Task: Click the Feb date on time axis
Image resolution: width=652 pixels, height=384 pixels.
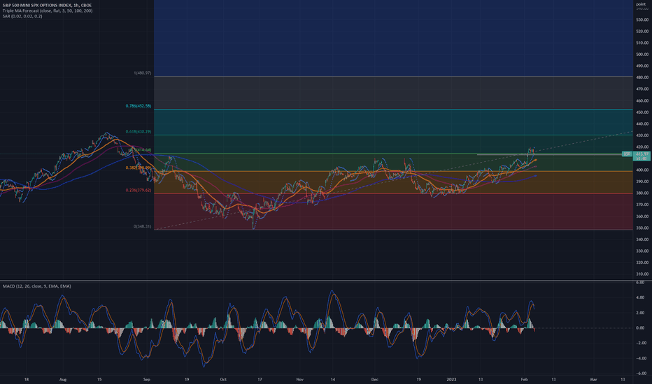Action: (524, 379)
